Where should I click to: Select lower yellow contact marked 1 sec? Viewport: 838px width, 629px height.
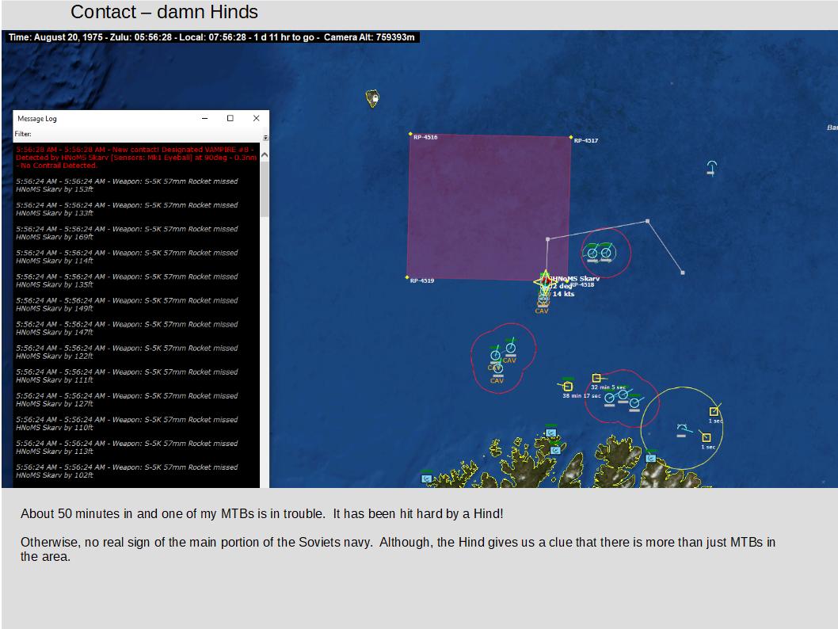click(x=706, y=437)
